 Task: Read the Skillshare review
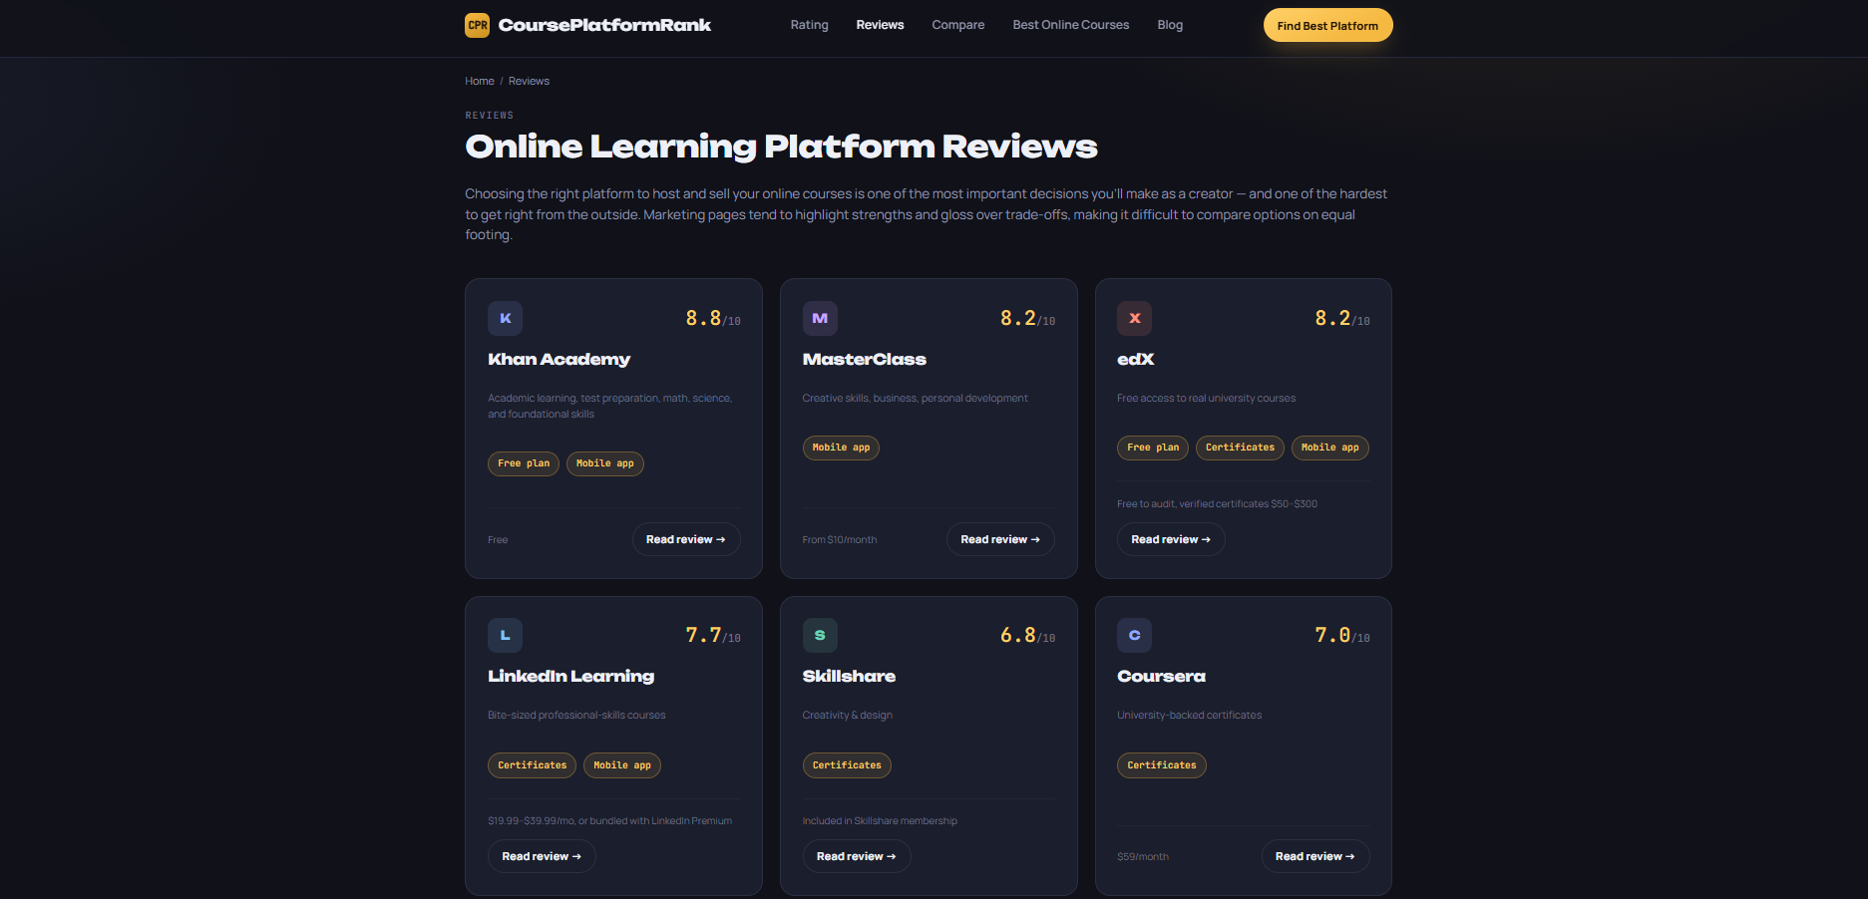coord(857,856)
